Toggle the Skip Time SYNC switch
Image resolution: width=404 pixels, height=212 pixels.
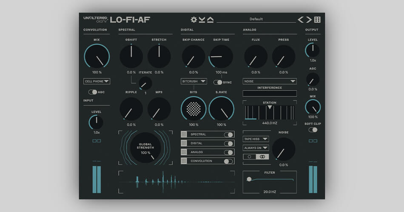(218, 82)
